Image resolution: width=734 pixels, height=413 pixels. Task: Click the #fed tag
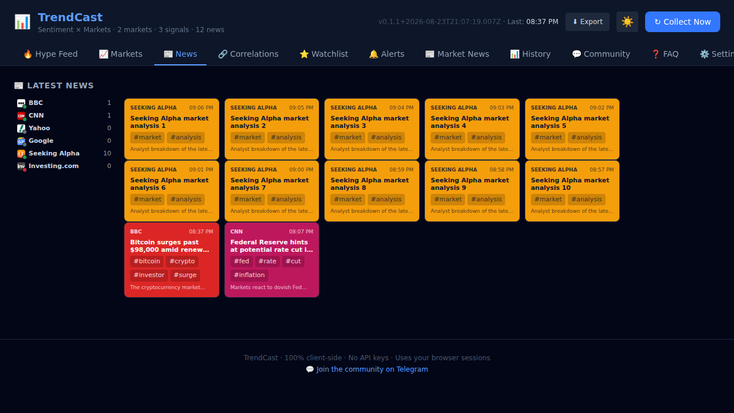click(x=241, y=262)
